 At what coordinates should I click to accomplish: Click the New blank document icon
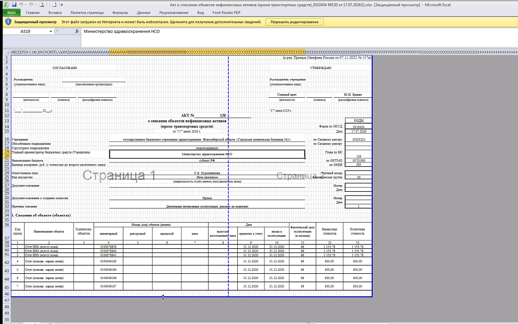pyautogui.click(x=54, y=5)
